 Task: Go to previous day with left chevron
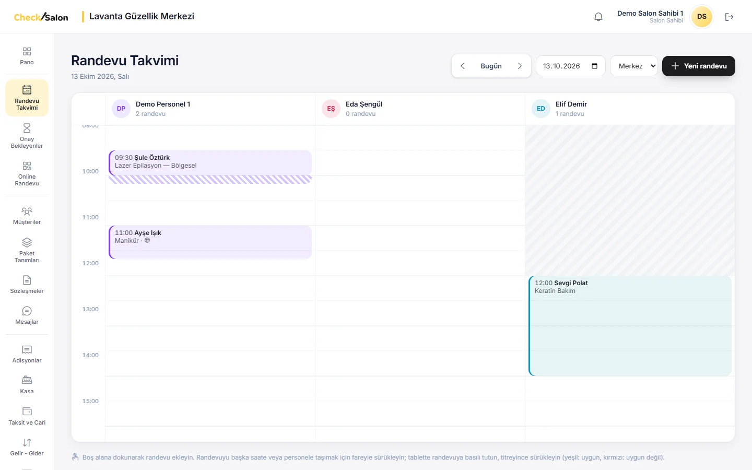pos(463,66)
